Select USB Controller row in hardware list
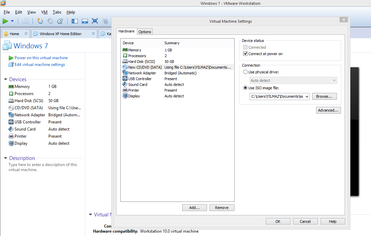371x236 pixels. pyautogui.click(x=178, y=79)
